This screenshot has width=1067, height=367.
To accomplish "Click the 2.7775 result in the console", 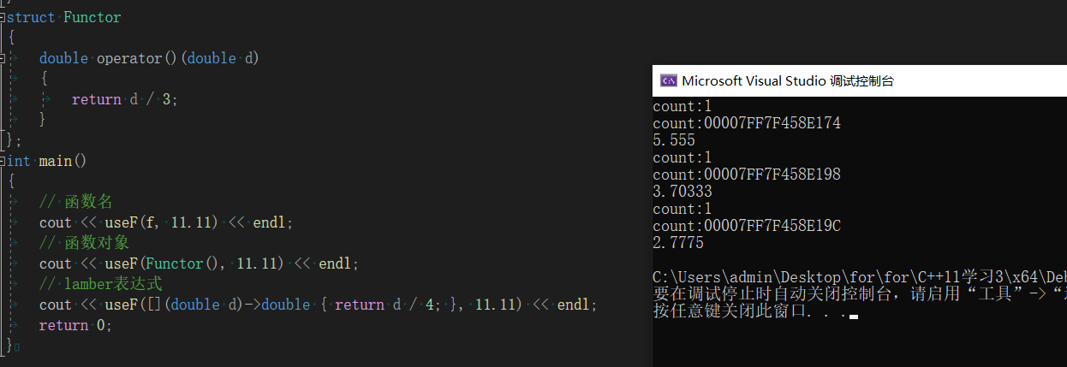I will [x=678, y=243].
